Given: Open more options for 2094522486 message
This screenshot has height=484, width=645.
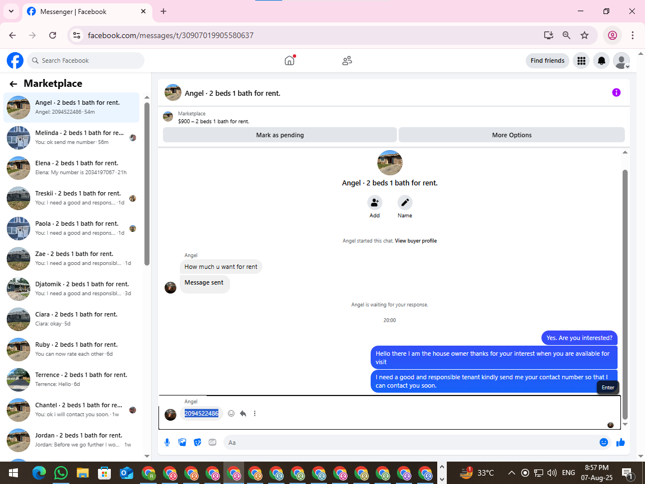Looking at the screenshot, I should tap(255, 413).
